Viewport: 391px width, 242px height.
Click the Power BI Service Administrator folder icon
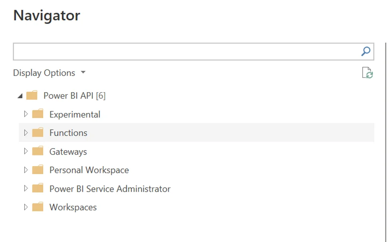38,188
